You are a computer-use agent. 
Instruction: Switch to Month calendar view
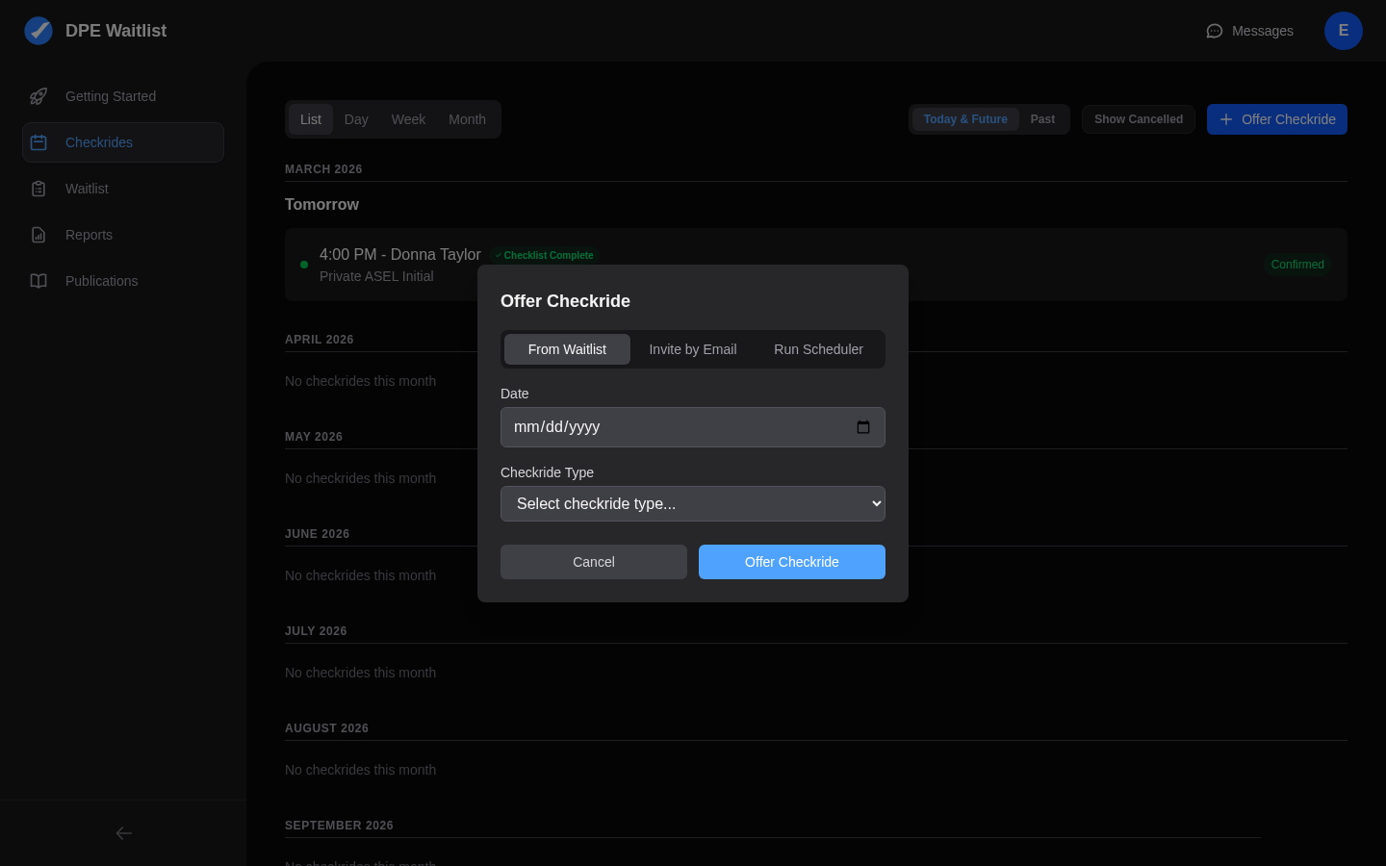click(467, 119)
